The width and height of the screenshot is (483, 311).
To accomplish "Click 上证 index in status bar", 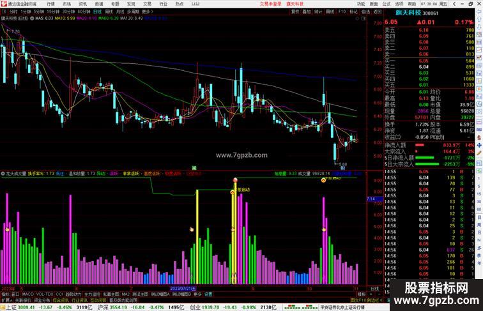I will click(x=11, y=307).
